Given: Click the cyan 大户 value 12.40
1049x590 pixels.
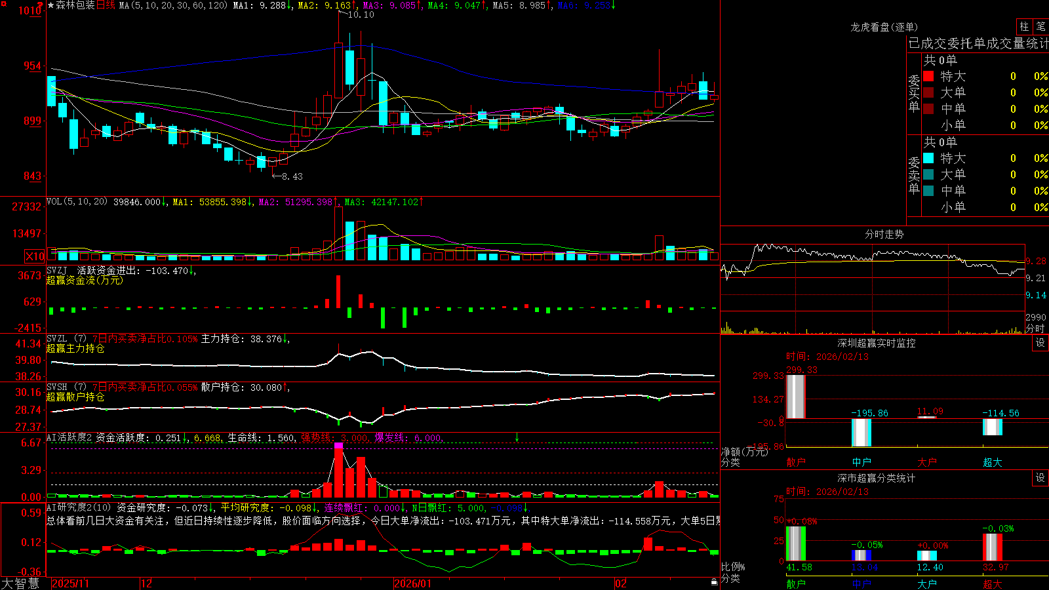Looking at the screenshot, I should [930, 567].
